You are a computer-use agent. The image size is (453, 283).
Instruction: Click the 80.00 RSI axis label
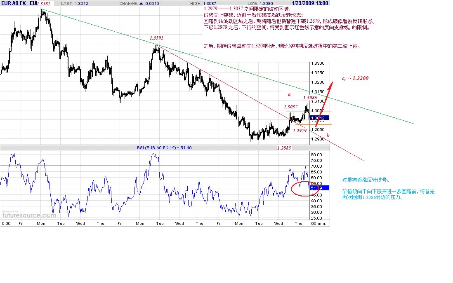click(x=316, y=154)
